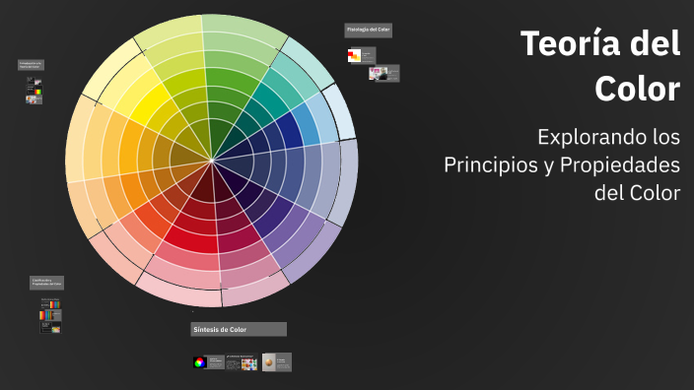Viewport: 694px width, 390px height.
Task: Open the 'Introducción a la Teoría del Color' label
Action: point(31,65)
